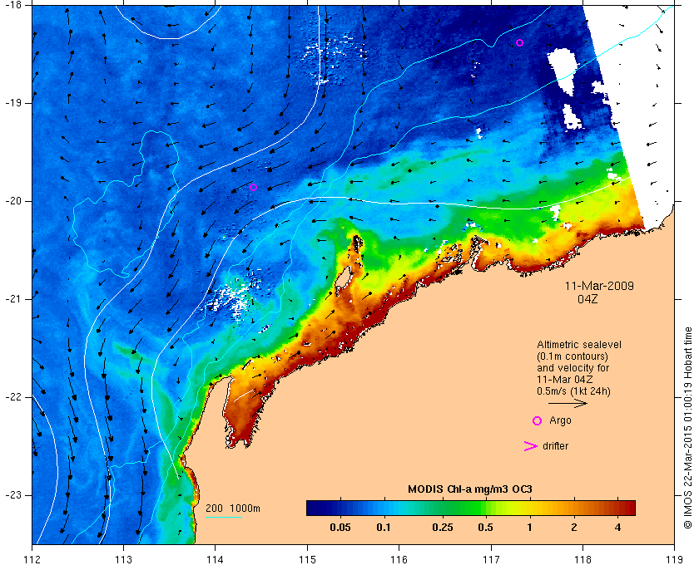699x565 pixels.
Task: Click the longitude axis label '117'
Action: click(x=491, y=559)
